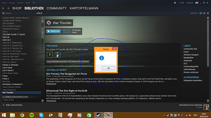Open the Shopseite link
Viewport: 211px width, 118px height.
[188, 61]
